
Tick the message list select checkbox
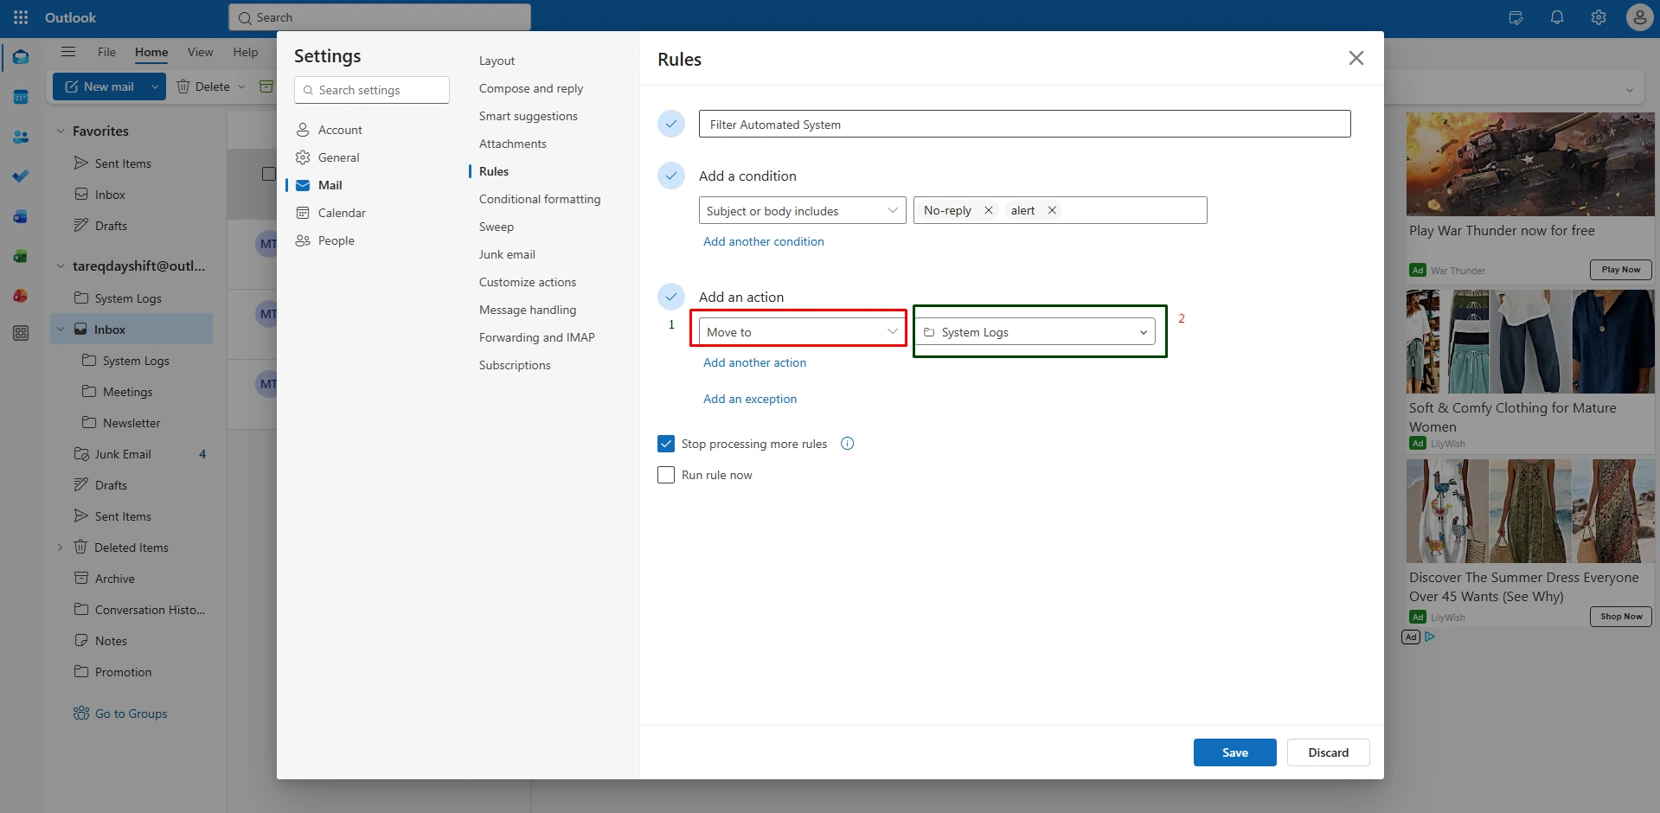tap(269, 174)
